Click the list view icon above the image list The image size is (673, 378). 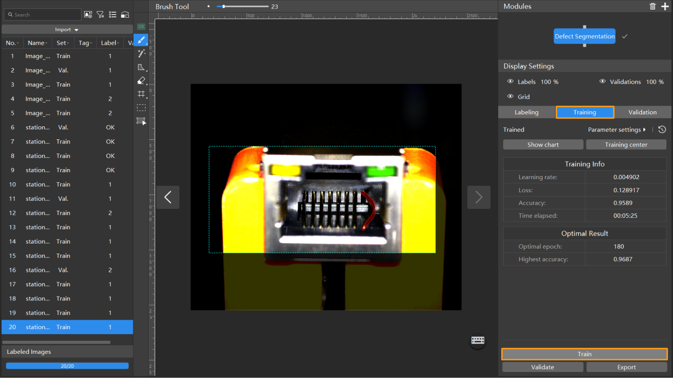click(x=112, y=15)
